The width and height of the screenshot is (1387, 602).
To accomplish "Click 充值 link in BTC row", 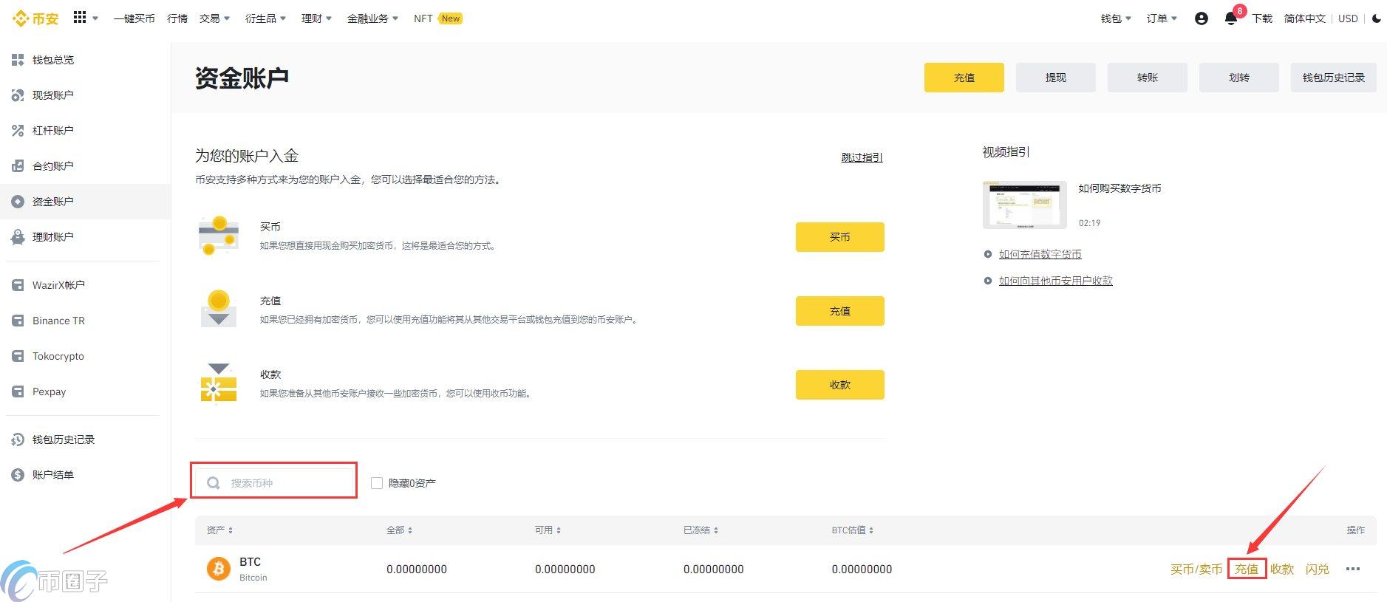I will pyautogui.click(x=1247, y=569).
